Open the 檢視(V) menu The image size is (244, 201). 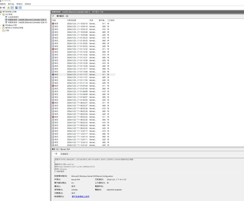(19, 4)
